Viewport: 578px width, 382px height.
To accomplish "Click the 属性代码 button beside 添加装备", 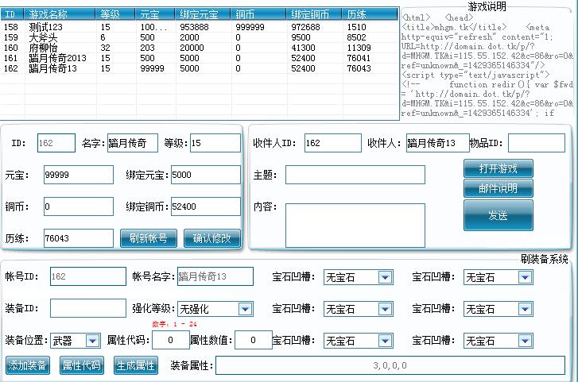I will click(82, 365).
